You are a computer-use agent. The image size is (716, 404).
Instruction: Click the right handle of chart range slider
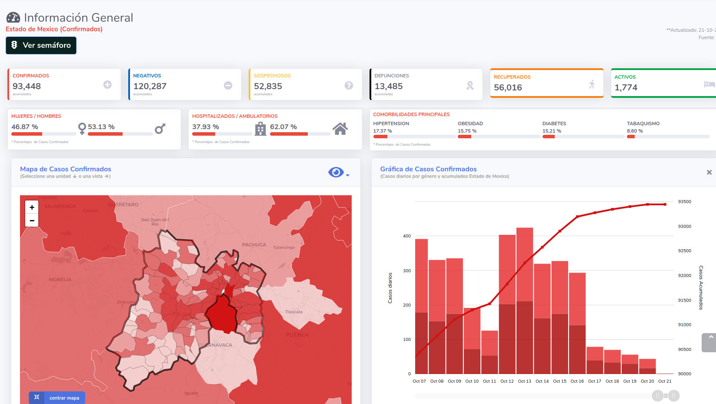tap(673, 396)
